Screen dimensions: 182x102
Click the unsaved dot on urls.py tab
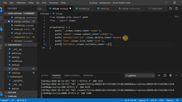[x=70, y=8]
